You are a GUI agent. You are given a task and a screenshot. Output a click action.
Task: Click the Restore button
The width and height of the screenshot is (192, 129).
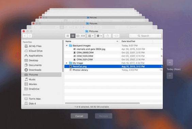pos(103,116)
